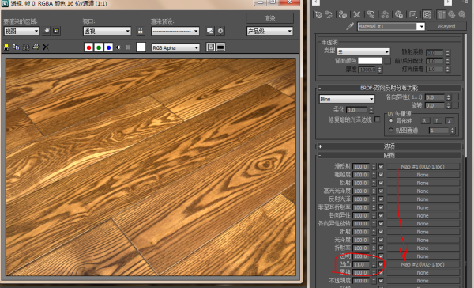The height and width of the screenshot is (288, 474).
Task: Collapse the 贴图 maps rollout
Action: (x=389, y=155)
